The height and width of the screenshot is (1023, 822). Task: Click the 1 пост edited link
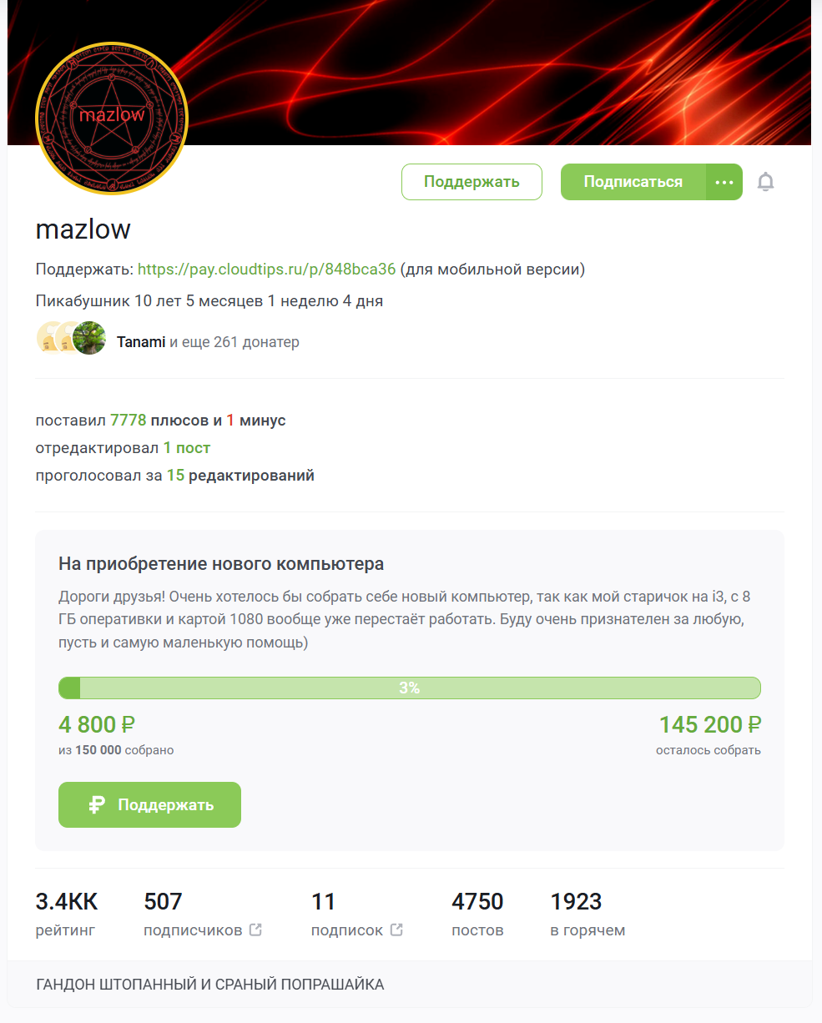(186, 448)
